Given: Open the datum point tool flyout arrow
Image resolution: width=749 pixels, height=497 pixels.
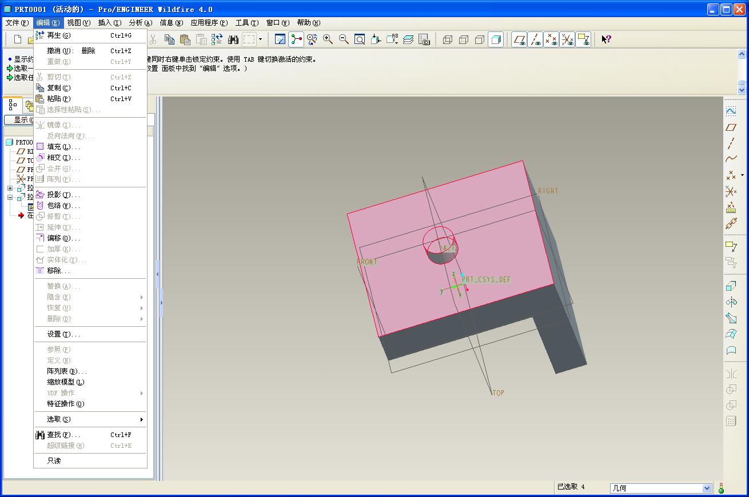Looking at the screenshot, I should point(742,175).
